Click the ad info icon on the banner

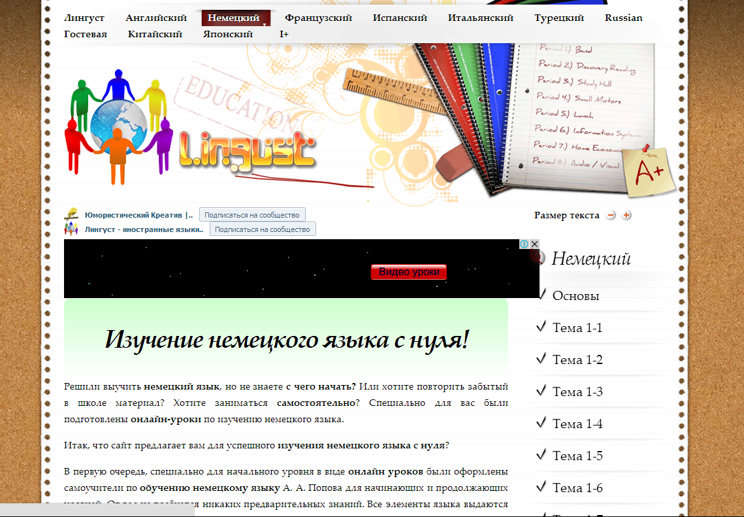tap(525, 244)
